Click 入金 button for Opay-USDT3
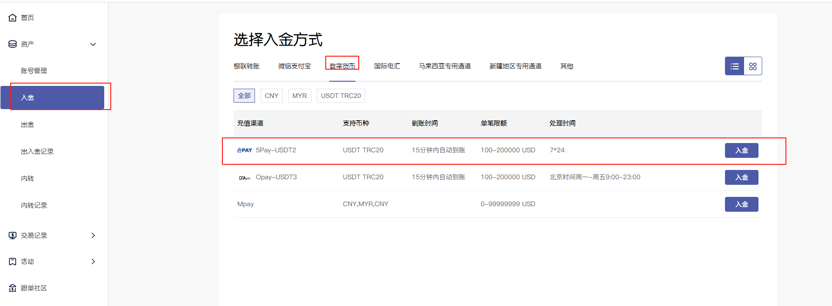Screen dimensions: 832x306 point(742,177)
